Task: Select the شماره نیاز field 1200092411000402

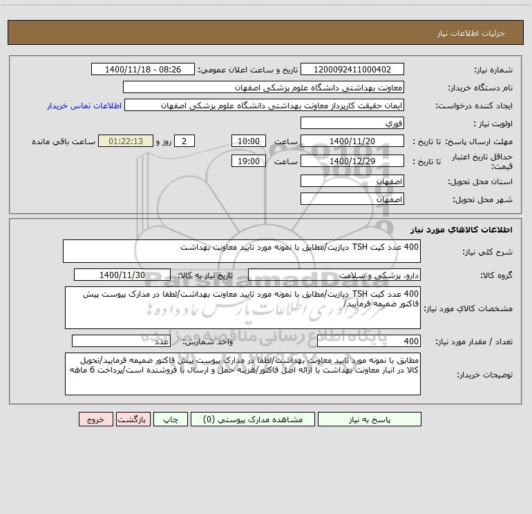Action: [352, 70]
